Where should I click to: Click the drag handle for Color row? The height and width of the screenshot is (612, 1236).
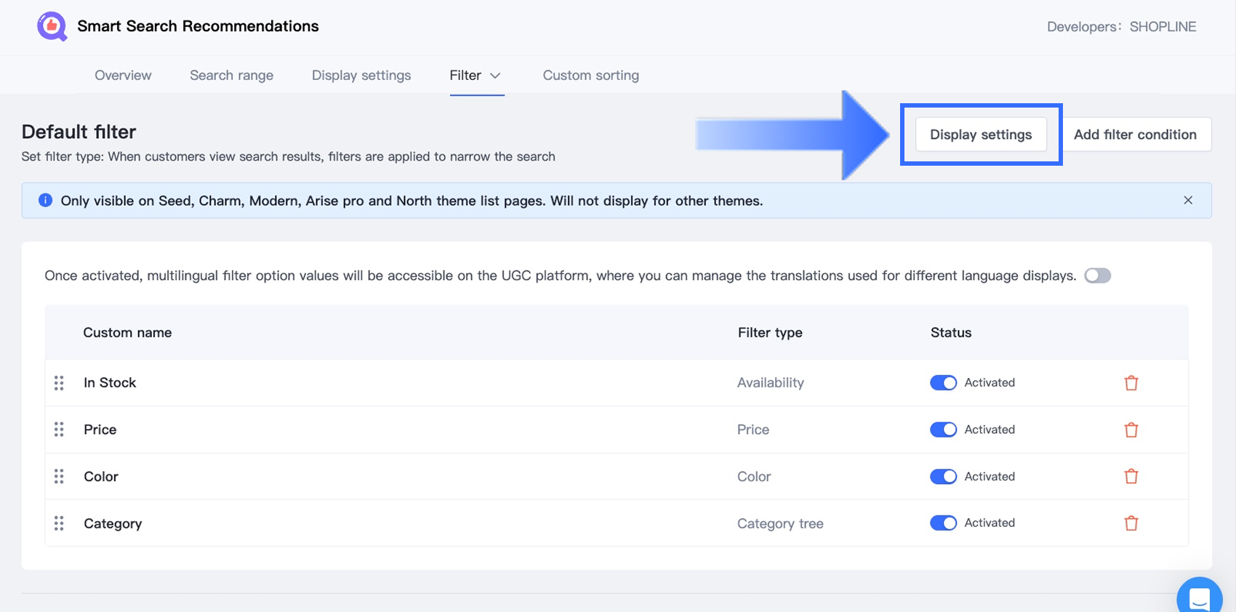(x=59, y=477)
